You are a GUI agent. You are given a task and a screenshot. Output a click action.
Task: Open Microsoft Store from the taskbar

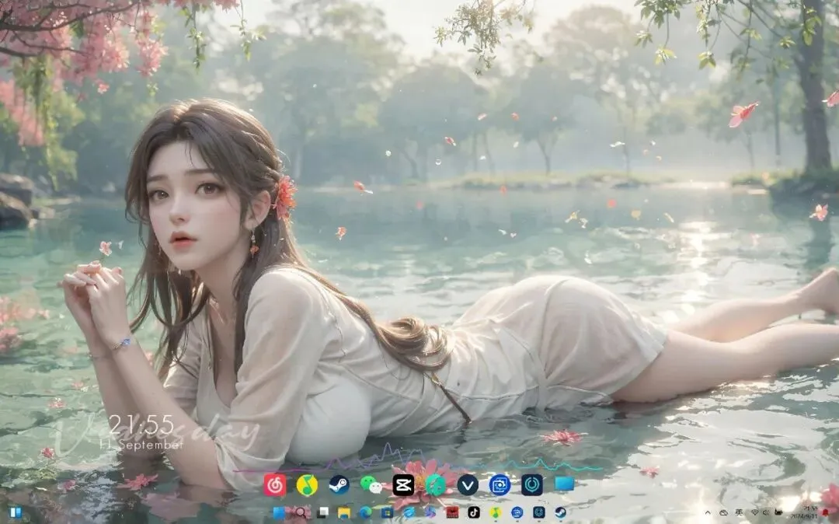(388, 513)
